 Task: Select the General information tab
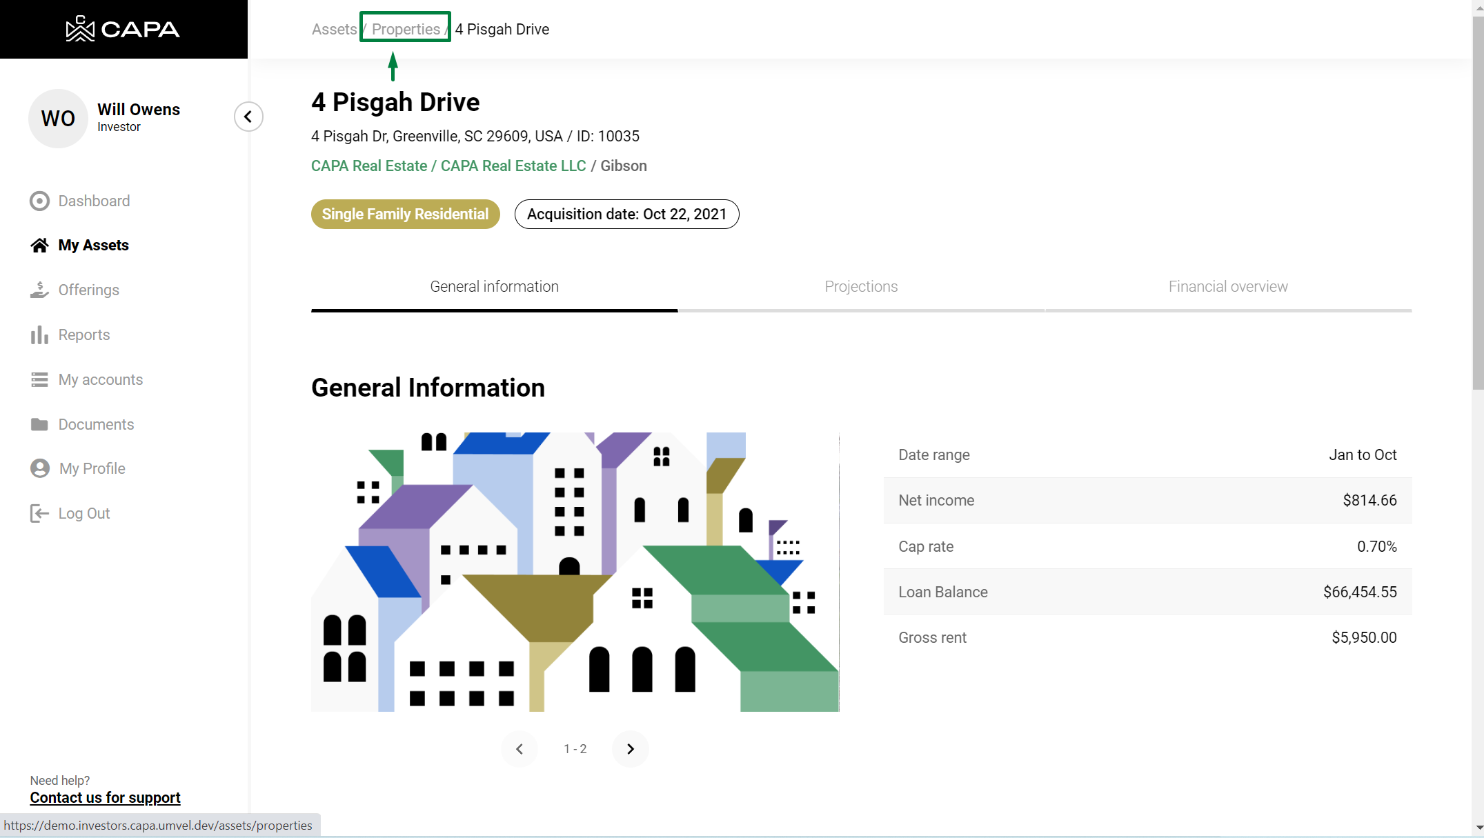pyautogui.click(x=494, y=287)
